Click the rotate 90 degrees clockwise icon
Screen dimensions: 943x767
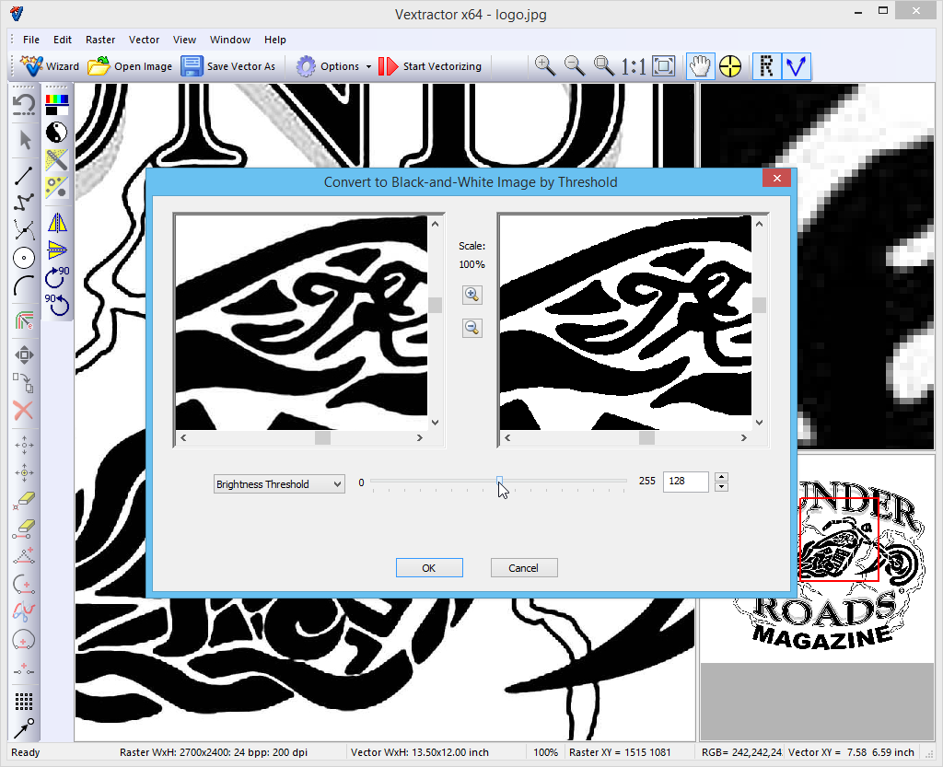point(57,275)
